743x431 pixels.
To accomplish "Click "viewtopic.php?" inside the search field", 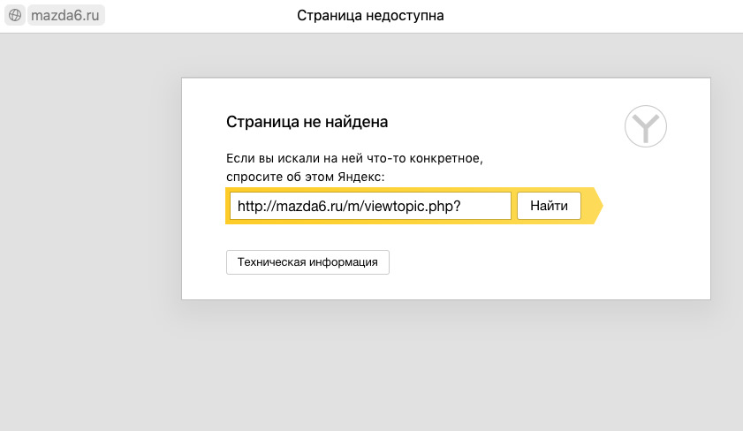I will coord(414,206).
